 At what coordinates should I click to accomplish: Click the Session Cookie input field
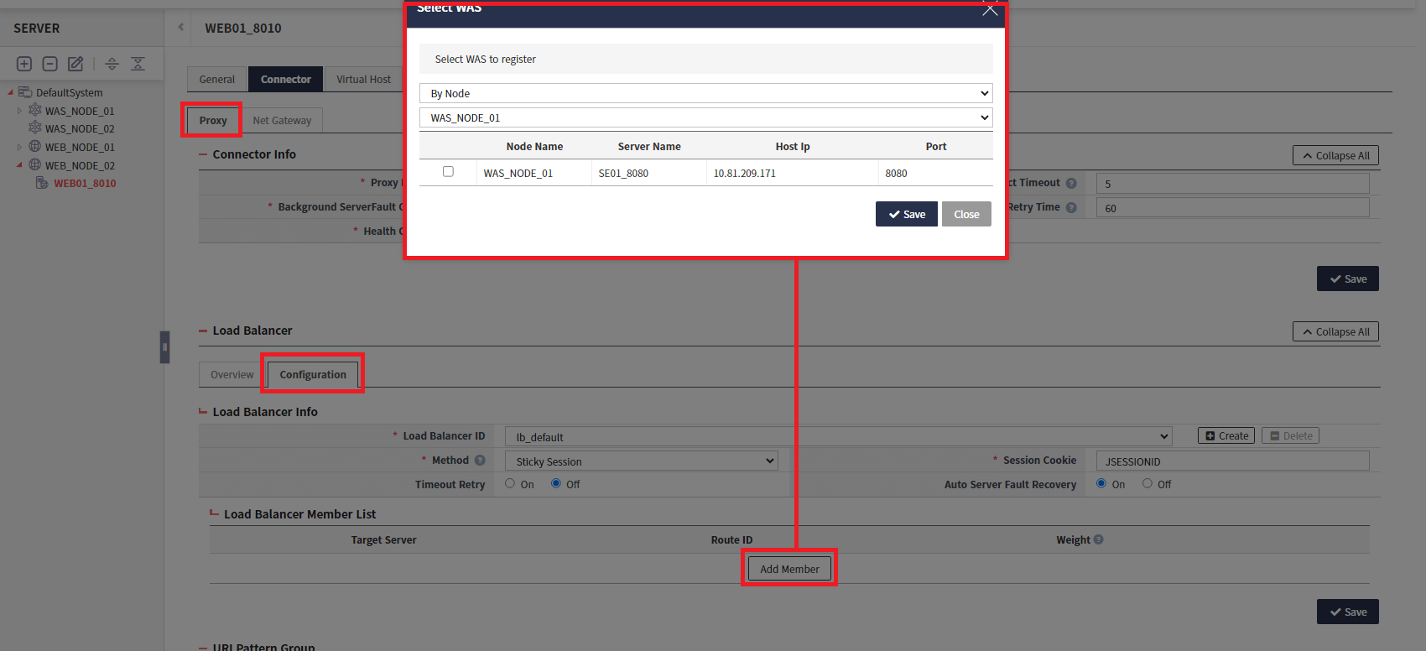pos(1232,461)
